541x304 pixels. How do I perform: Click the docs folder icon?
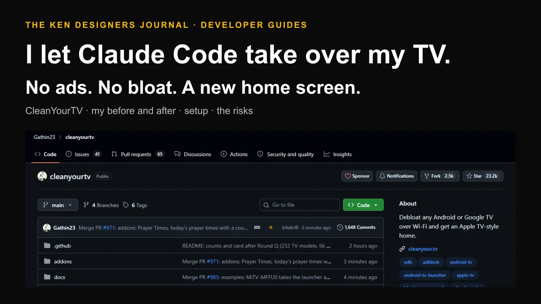47,277
